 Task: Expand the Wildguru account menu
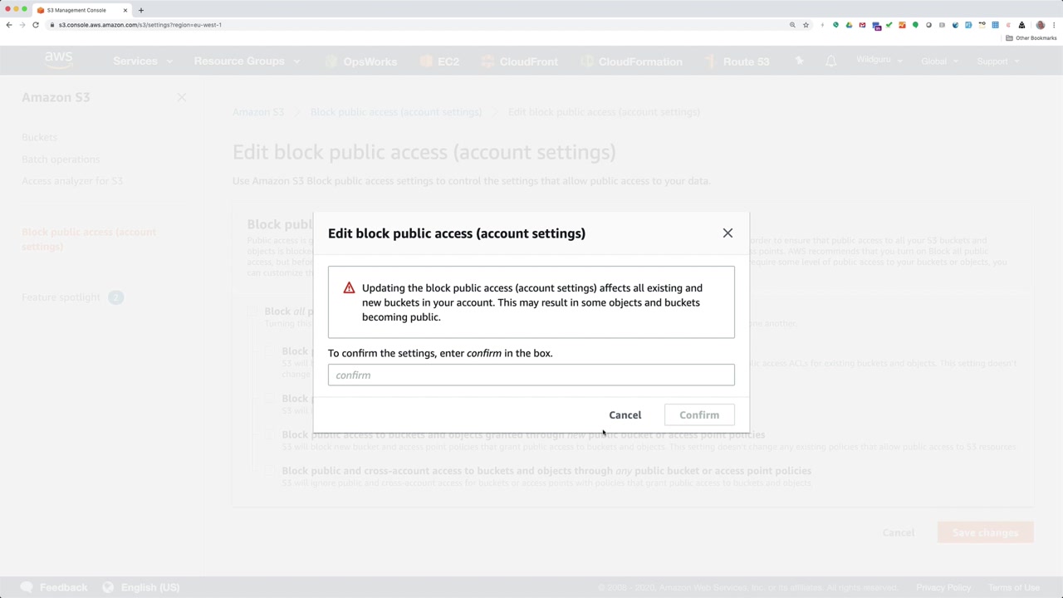pos(879,61)
